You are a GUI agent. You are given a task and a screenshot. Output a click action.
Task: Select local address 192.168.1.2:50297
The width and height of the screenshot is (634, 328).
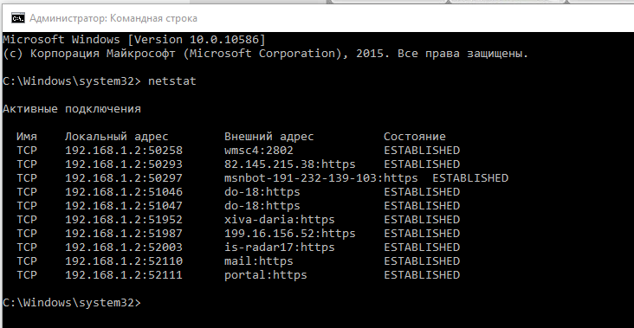click(124, 177)
